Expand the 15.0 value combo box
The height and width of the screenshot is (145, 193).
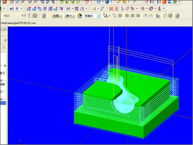[17, 16]
